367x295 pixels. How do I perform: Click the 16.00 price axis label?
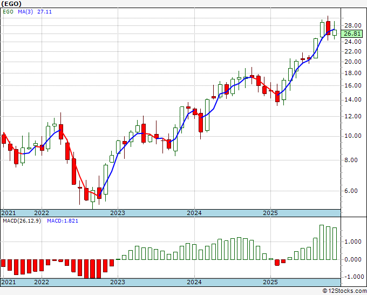tap(353, 85)
